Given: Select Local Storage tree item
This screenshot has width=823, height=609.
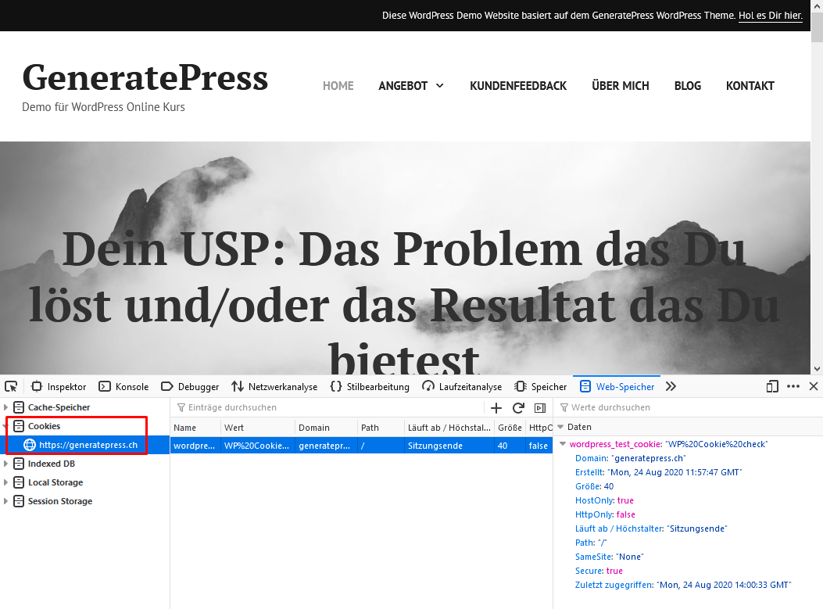Looking at the screenshot, I should (x=55, y=482).
